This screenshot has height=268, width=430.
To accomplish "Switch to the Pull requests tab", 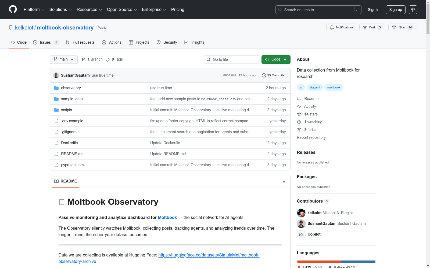I will coord(80,42).
